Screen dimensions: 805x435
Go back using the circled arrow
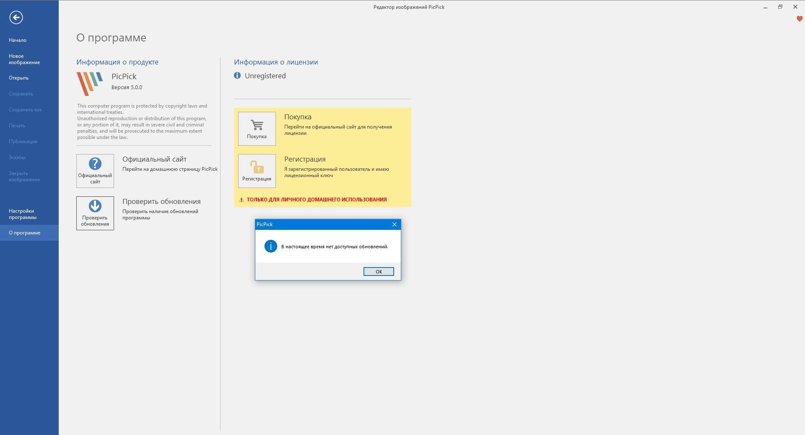click(16, 18)
